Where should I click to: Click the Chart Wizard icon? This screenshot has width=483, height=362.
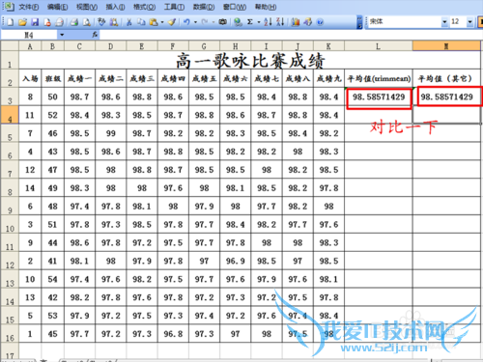click(x=296, y=22)
